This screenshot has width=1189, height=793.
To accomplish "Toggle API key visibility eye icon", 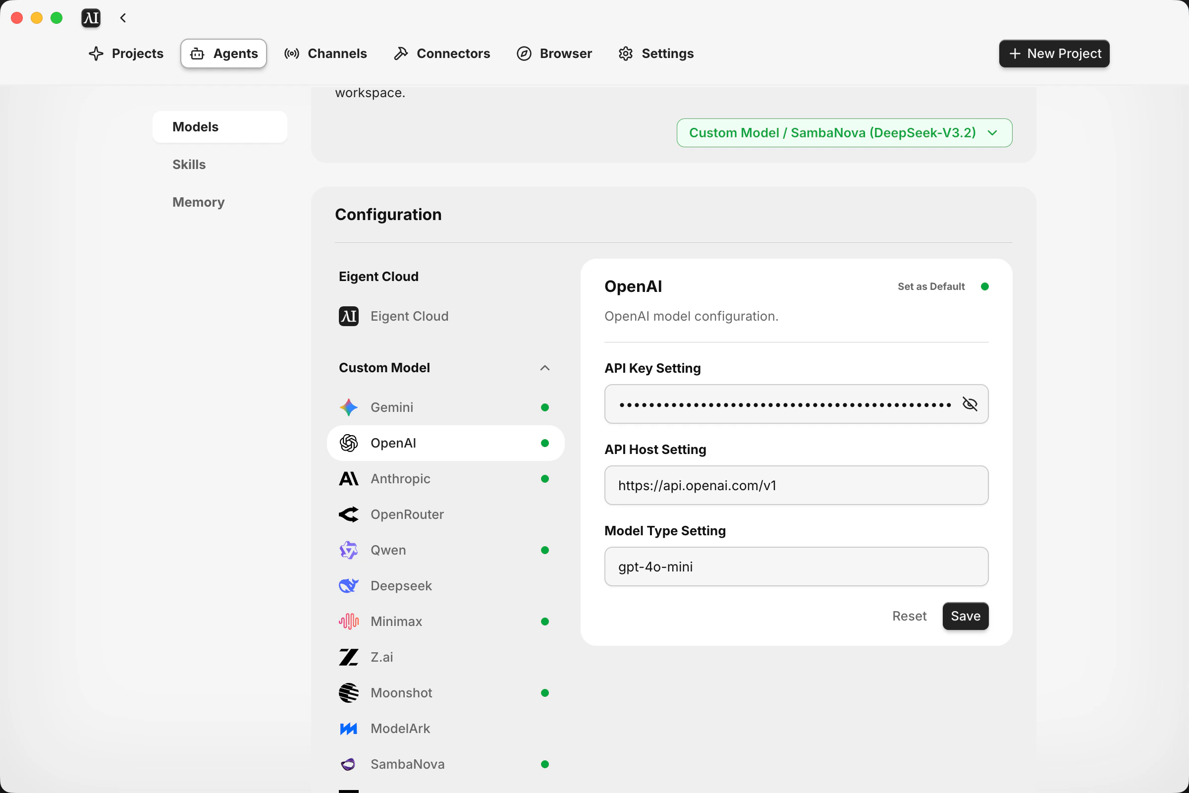I will 970,404.
